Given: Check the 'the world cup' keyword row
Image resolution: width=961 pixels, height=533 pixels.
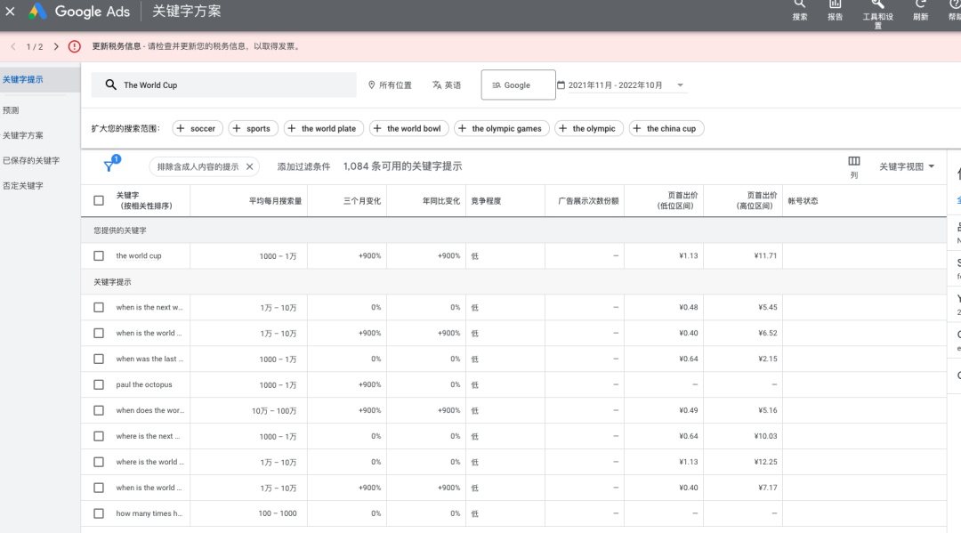Looking at the screenshot, I should click(x=99, y=255).
